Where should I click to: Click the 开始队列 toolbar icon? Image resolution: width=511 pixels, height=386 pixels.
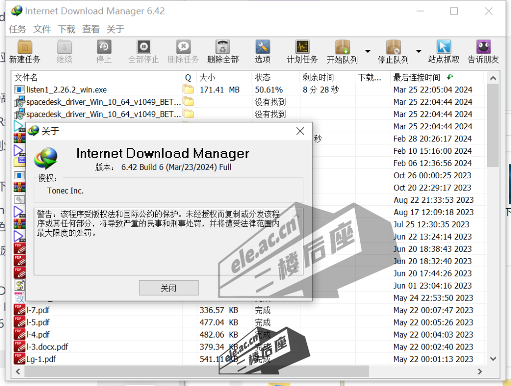[x=342, y=47]
